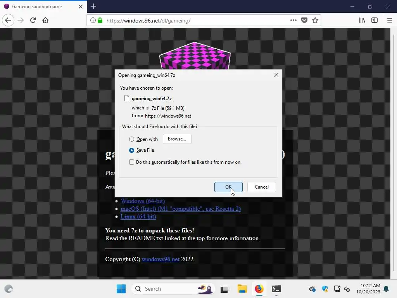Open the Library history and bookmarks icon
This screenshot has width=397, height=298.
(x=362, y=20)
